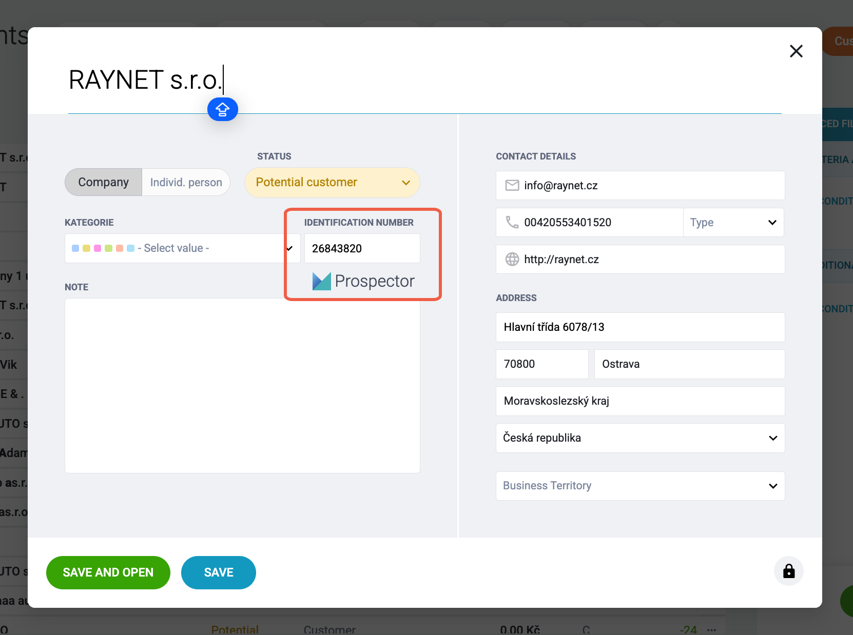Click the three-dot menu in background table row

711,630
